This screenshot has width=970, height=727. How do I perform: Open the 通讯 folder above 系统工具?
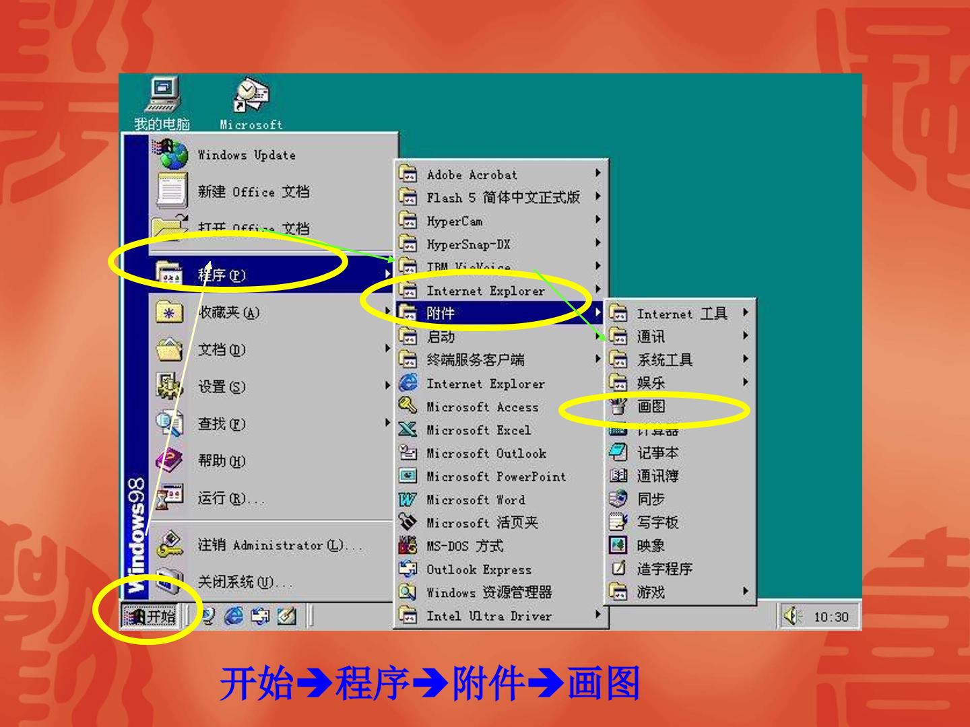click(x=680, y=336)
